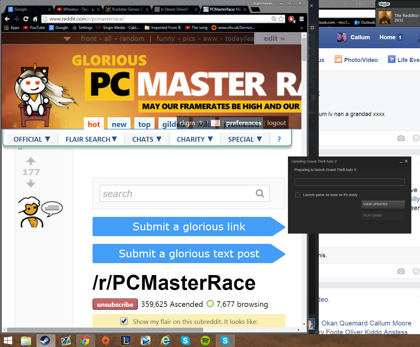This screenshot has height=347, width=420.
Task: Click the 'edit »' subreddit link
Action: (x=274, y=39)
